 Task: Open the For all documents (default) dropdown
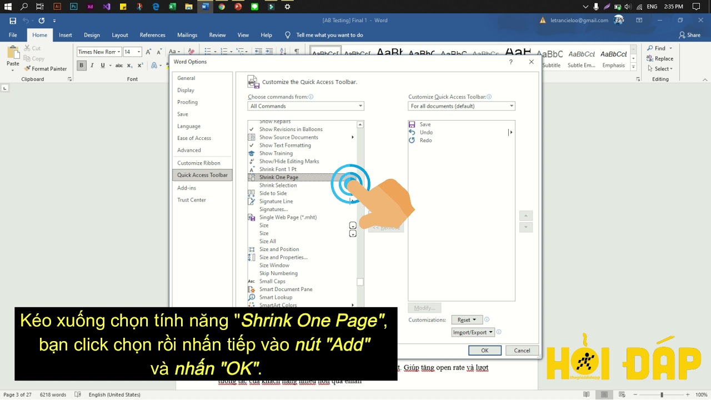462,106
